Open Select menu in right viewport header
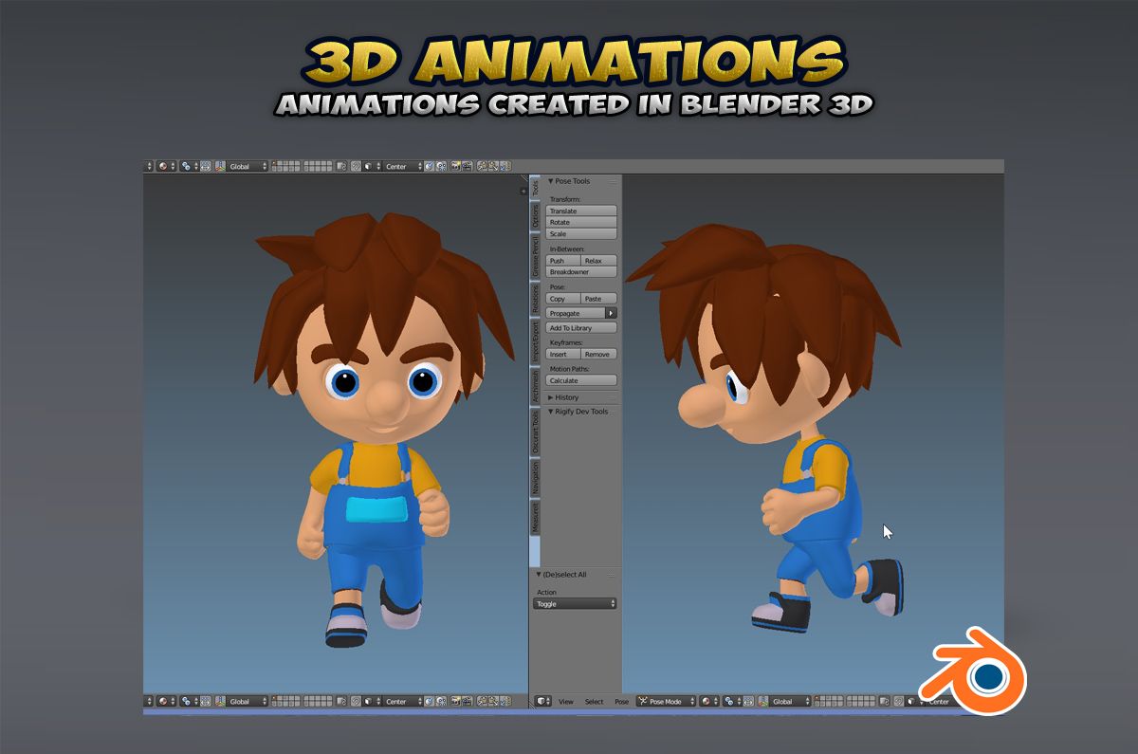This screenshot has width=1138, height=754. point(595,702)
